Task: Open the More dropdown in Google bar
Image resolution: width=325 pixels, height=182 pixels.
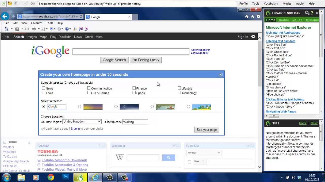Action: 100,37
